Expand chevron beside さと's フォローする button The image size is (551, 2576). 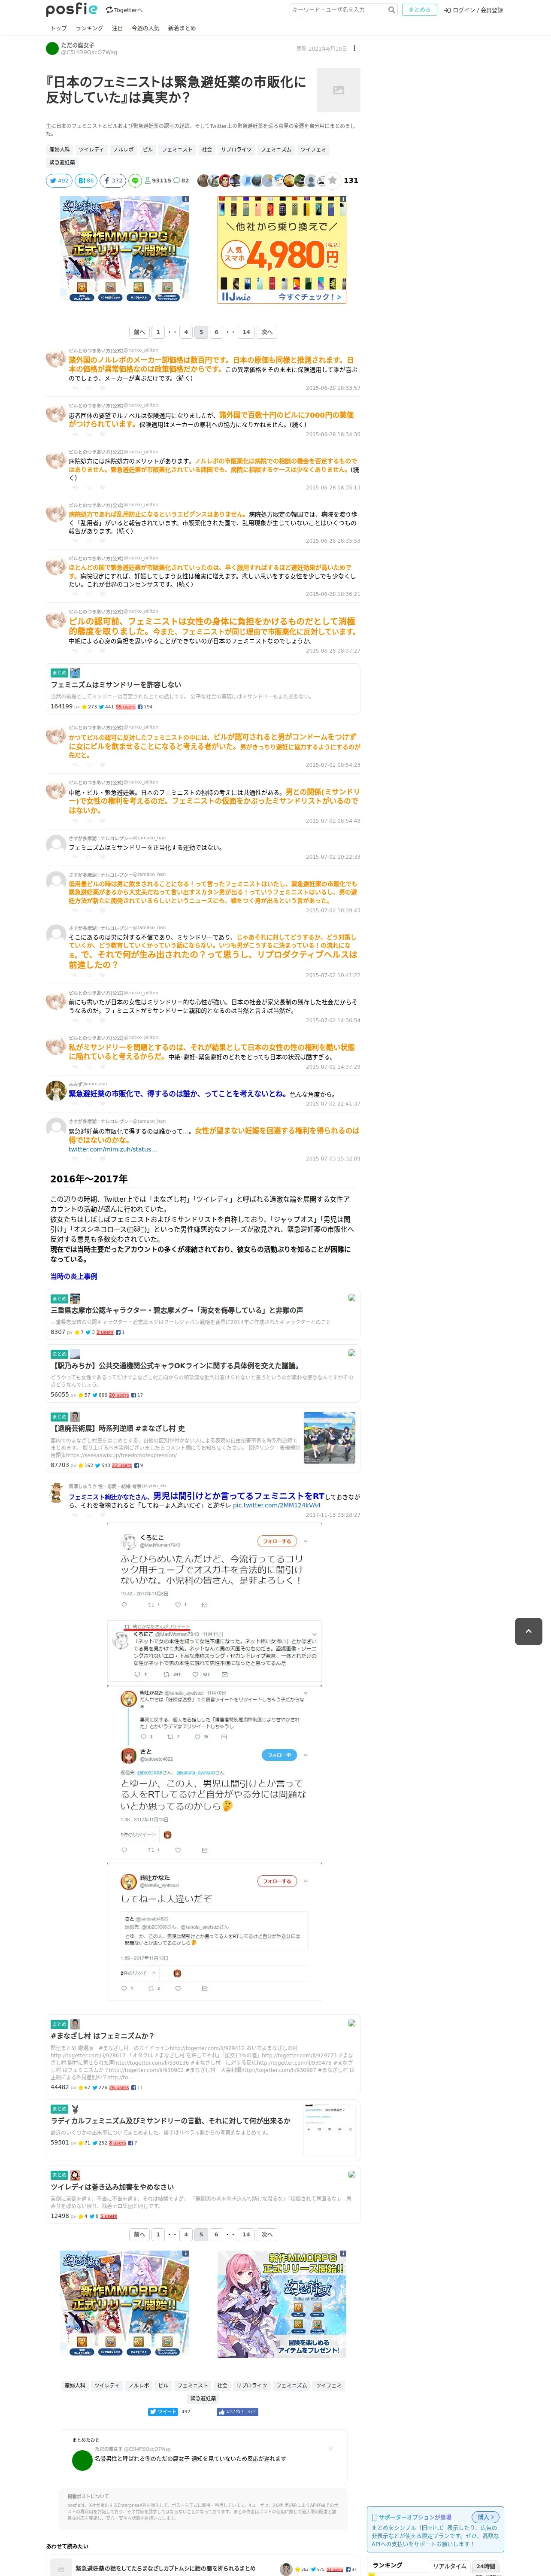(305, 1755)
